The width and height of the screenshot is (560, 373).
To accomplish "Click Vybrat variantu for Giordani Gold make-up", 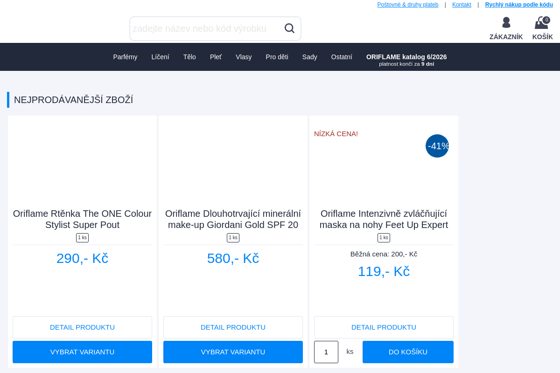I will pos(233,352).
